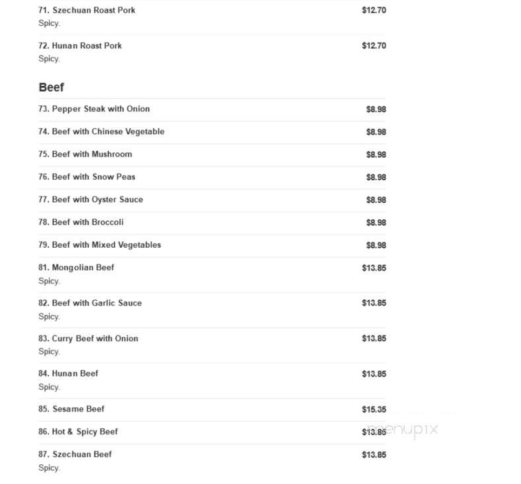Image resolution: width=521 pixels, height=484 pixels.
Task: Choose 82. Beef with Garlic Sauce
Action: (212, 310)
